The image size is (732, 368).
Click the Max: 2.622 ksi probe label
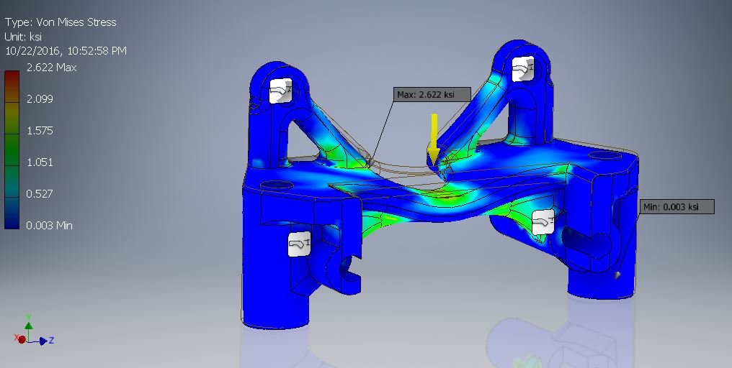pos(432,95)
